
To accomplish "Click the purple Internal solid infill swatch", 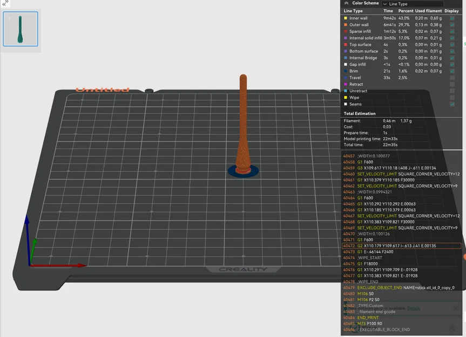I will tap(346, 38).
